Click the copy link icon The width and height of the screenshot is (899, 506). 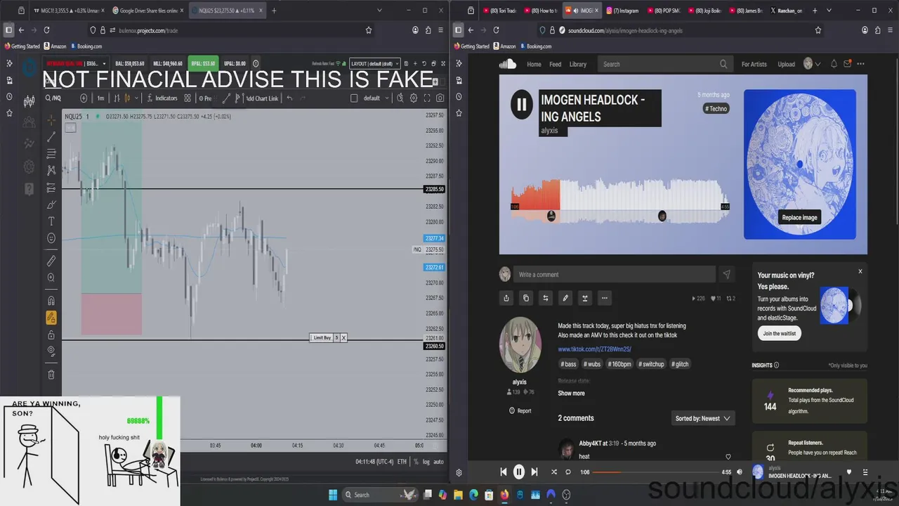525,298
